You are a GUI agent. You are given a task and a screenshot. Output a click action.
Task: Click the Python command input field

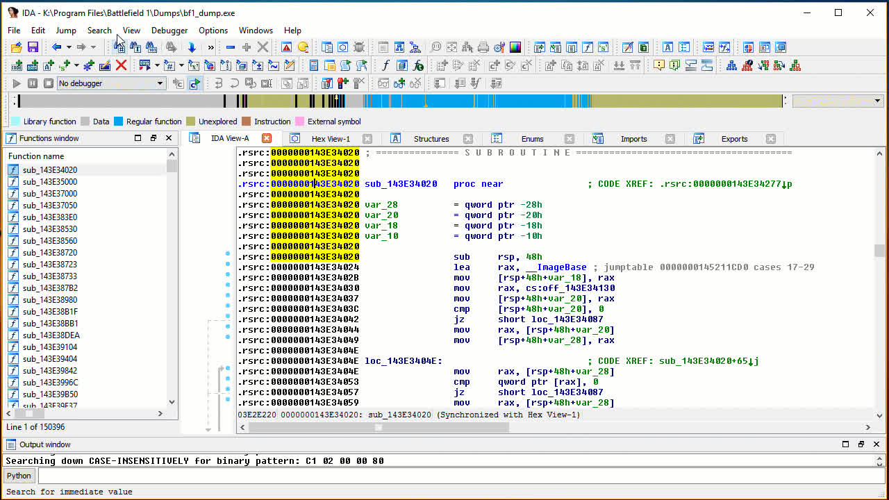tap(458, 476)
